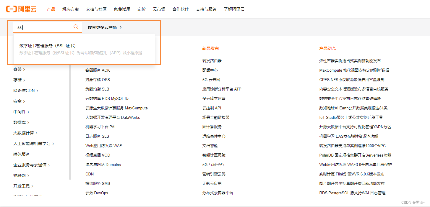Expand the 存储 category
430x207 pixels.
click(x=19, y=80)
